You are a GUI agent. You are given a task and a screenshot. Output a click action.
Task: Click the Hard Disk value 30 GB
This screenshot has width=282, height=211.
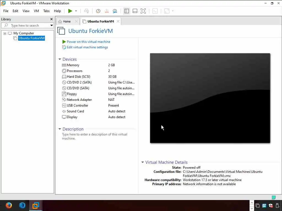112,77
